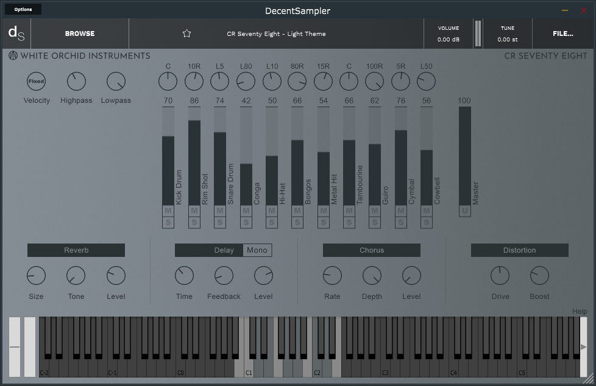Click the Guiro pan knob labeled 100R
This screenshot has height=386, width=596.
click(x=374, y=82)
